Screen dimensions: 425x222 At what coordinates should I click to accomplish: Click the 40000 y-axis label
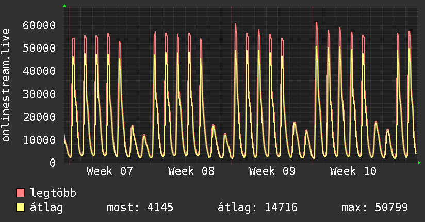click(39, 71)
